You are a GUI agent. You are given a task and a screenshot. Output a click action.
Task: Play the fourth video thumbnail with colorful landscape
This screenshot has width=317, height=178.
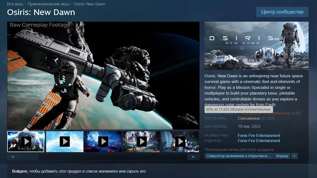(x=142, y=142)
